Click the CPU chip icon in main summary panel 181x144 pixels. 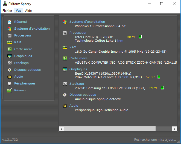pos(65,33)
